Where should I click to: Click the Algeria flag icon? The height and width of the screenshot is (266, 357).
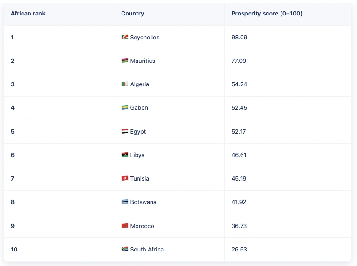click(124, 84)
